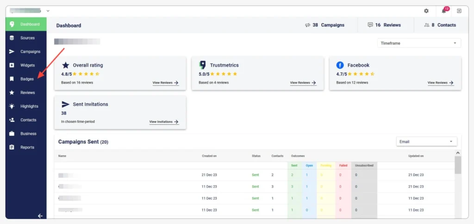The image size is (474, 224).
Task: Click the Status column header
Action: point(256,156)
